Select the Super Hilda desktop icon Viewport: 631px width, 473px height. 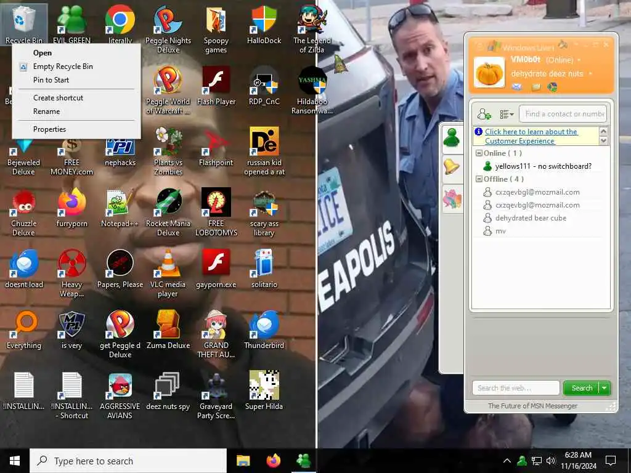click(x=264, y=391)
